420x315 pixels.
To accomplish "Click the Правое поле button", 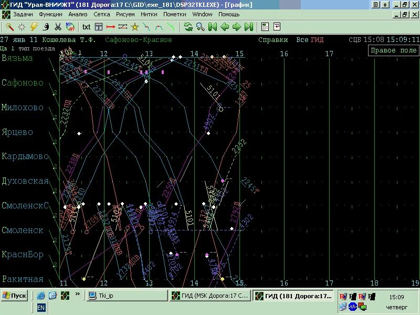I will [393, 50].
